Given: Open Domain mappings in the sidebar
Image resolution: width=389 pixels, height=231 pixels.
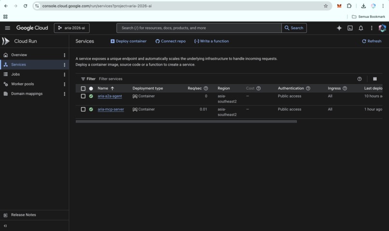Looking at the screenshot, I should click(27, 93).
